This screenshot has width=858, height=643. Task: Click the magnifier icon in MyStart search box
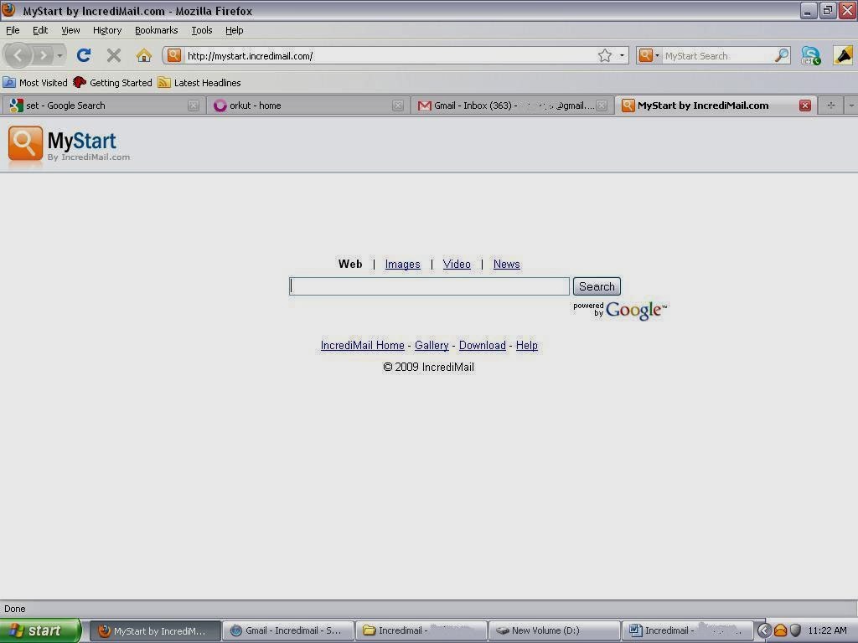(782, 55)
